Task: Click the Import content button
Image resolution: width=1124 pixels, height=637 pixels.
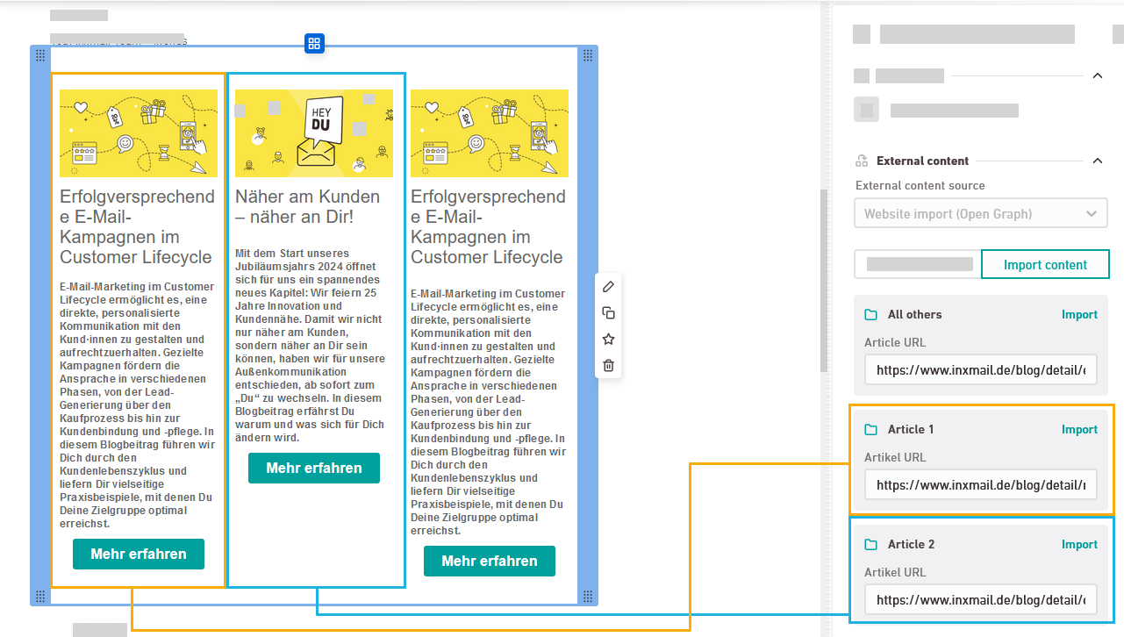Action: pos(1044,265)
